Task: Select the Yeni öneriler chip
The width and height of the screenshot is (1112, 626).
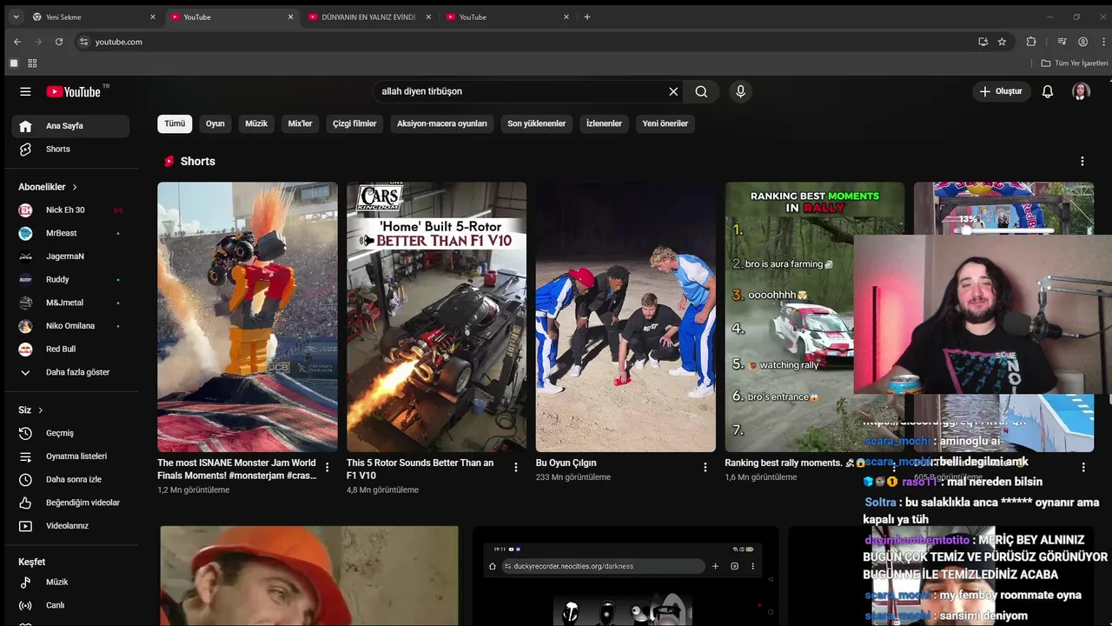Action: click(x=665, y=123)
